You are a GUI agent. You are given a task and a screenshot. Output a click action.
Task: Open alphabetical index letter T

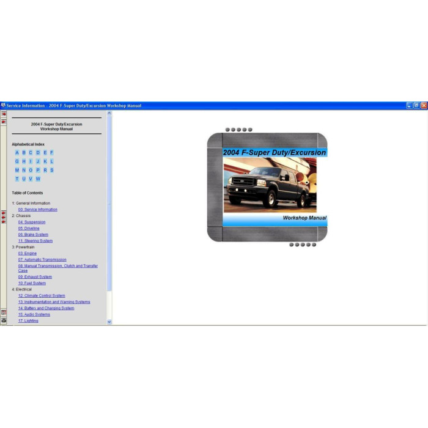(17, 179)
